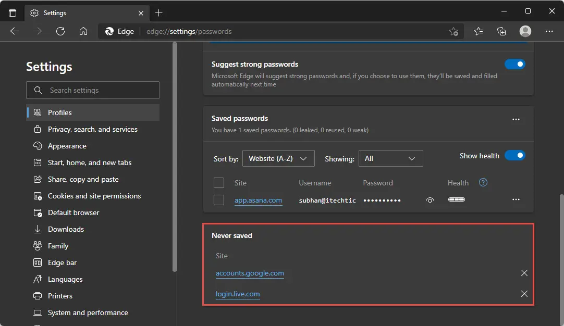Remove accounts.google.com from Never saved

coord(524,273)
